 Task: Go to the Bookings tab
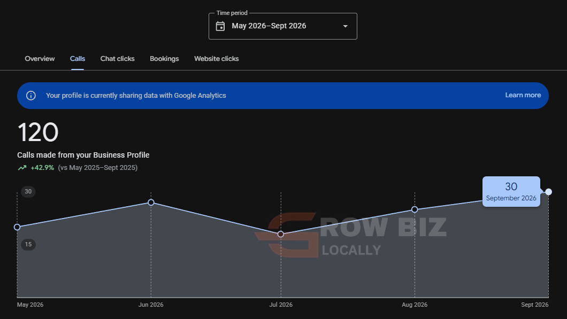click(164, 59)
